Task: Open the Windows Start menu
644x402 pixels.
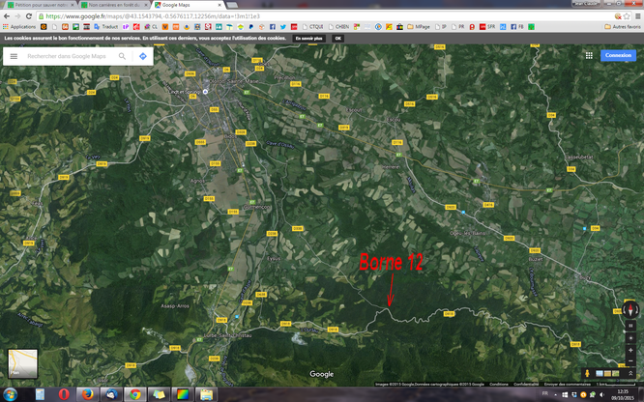Action: (10, 394)
